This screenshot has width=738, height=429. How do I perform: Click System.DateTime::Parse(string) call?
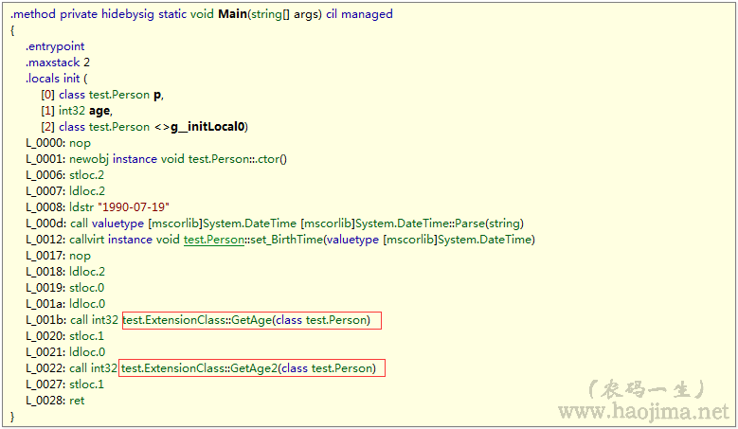click(412, 223)
